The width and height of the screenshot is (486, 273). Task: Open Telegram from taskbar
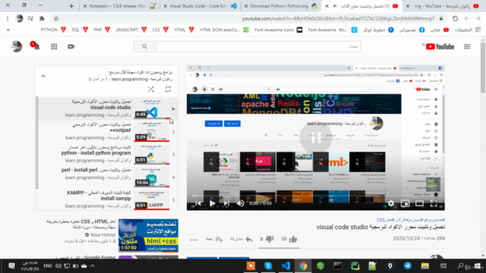[x=407, y=266]
